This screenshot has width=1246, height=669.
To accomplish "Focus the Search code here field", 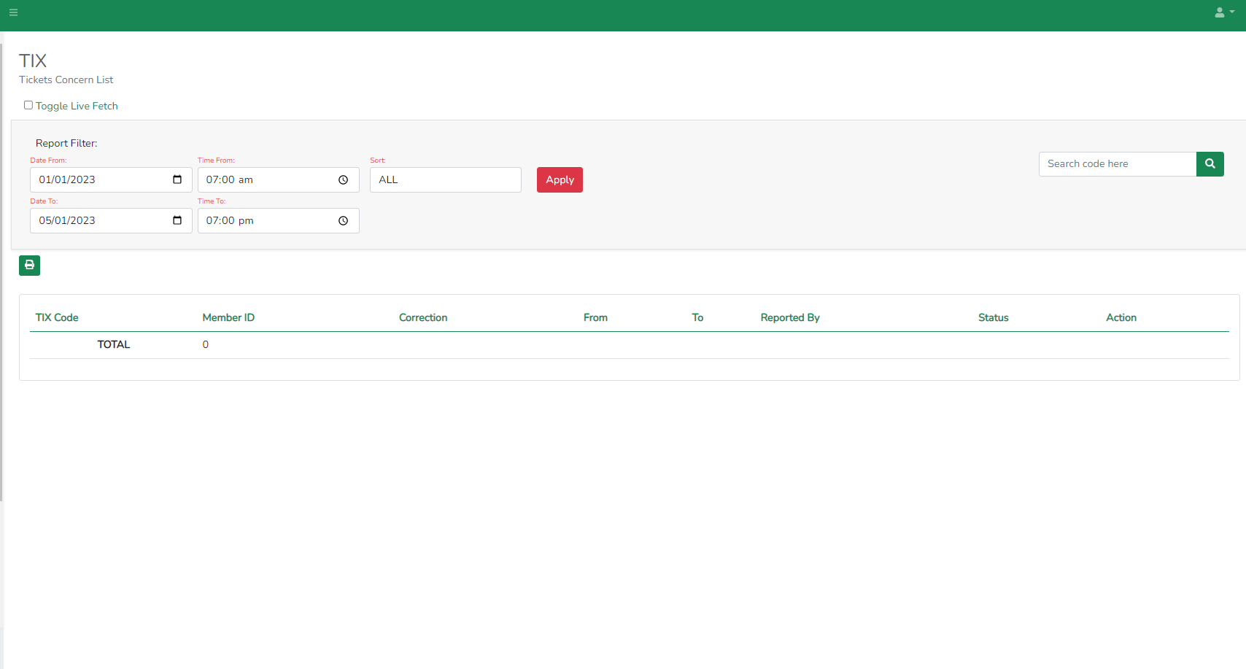I will coord(1117,164).
